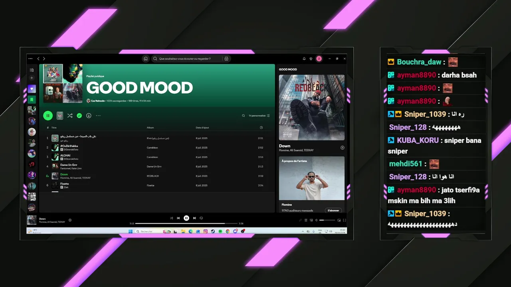This screenshot has width=511, height=287.
Task: Open the pink profile avatar menu
Action: (x=319, y=59)
